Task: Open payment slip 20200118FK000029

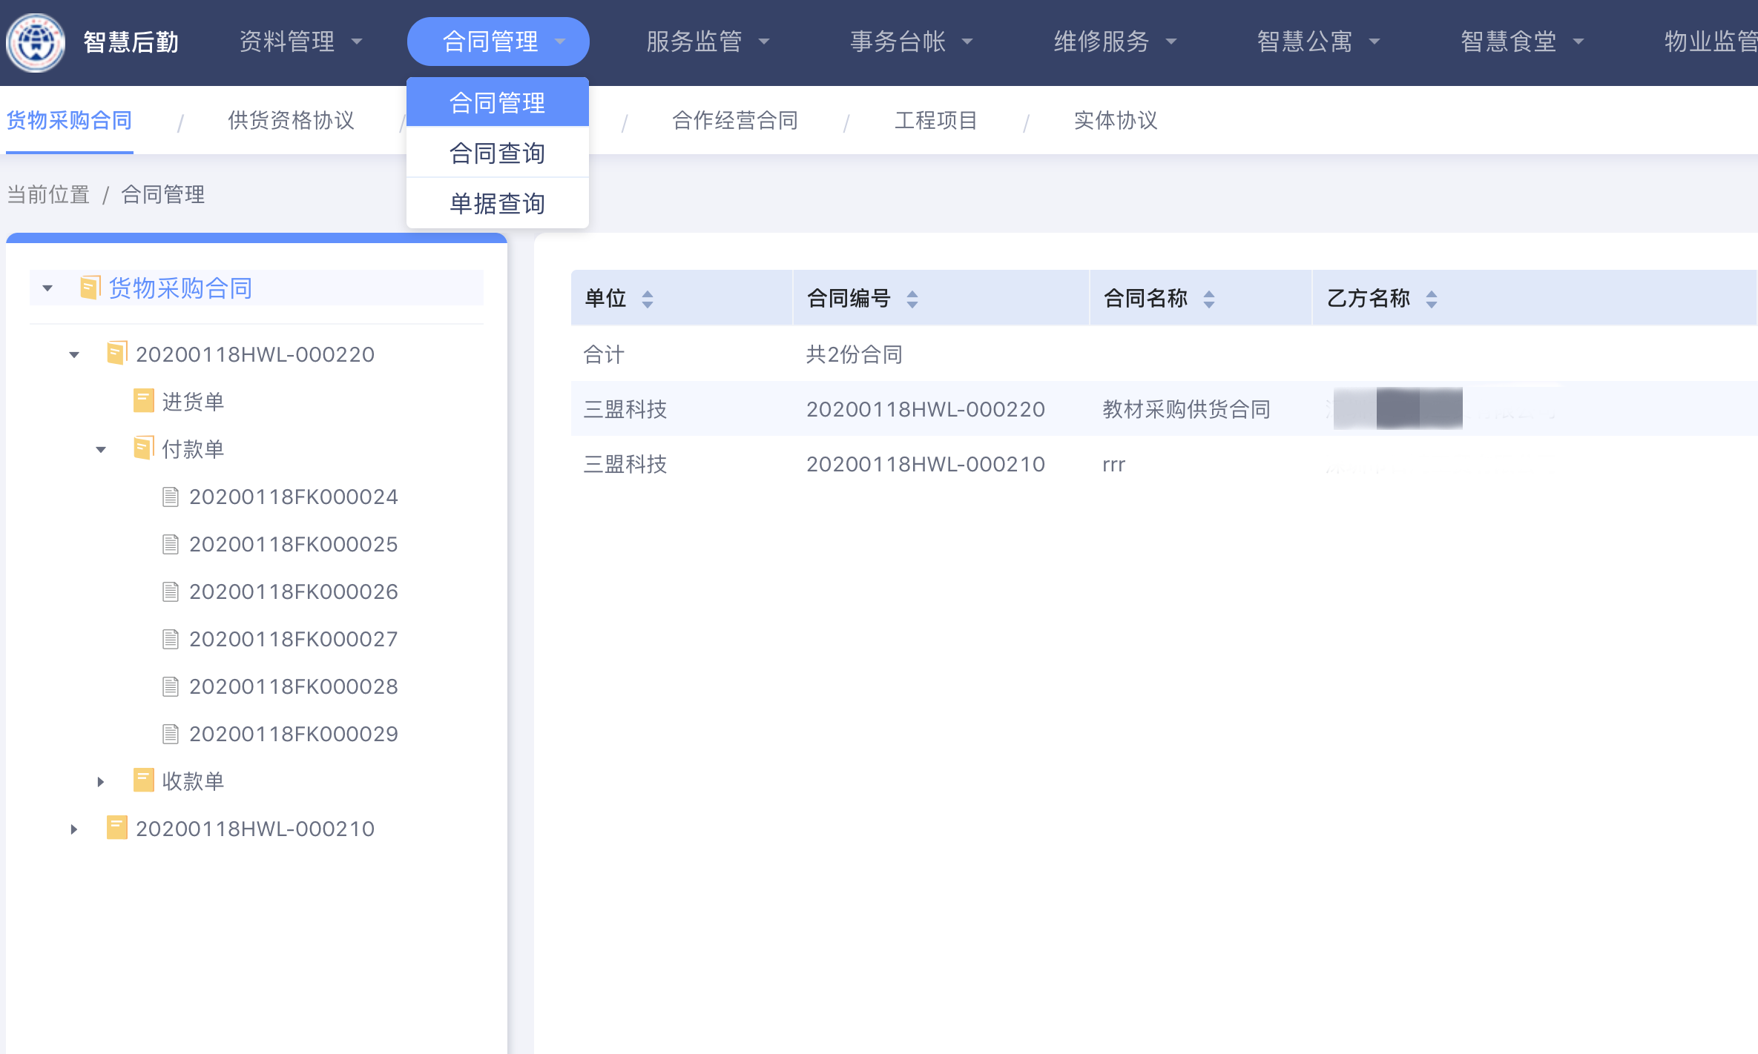Action: pos(293,734)
